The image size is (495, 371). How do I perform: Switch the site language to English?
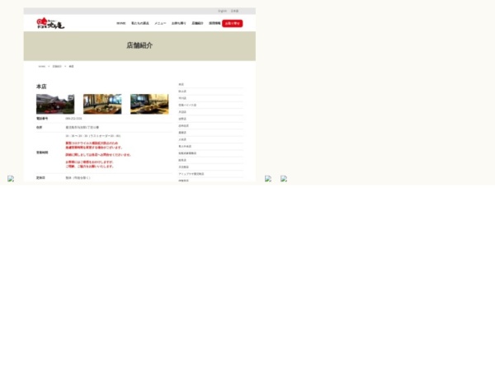pyautogui.click(x=222, y=11)
